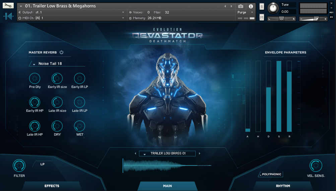
Task: Click the VEL. SENS. knob
Action: pyautogui.click(x=316, y=165)
